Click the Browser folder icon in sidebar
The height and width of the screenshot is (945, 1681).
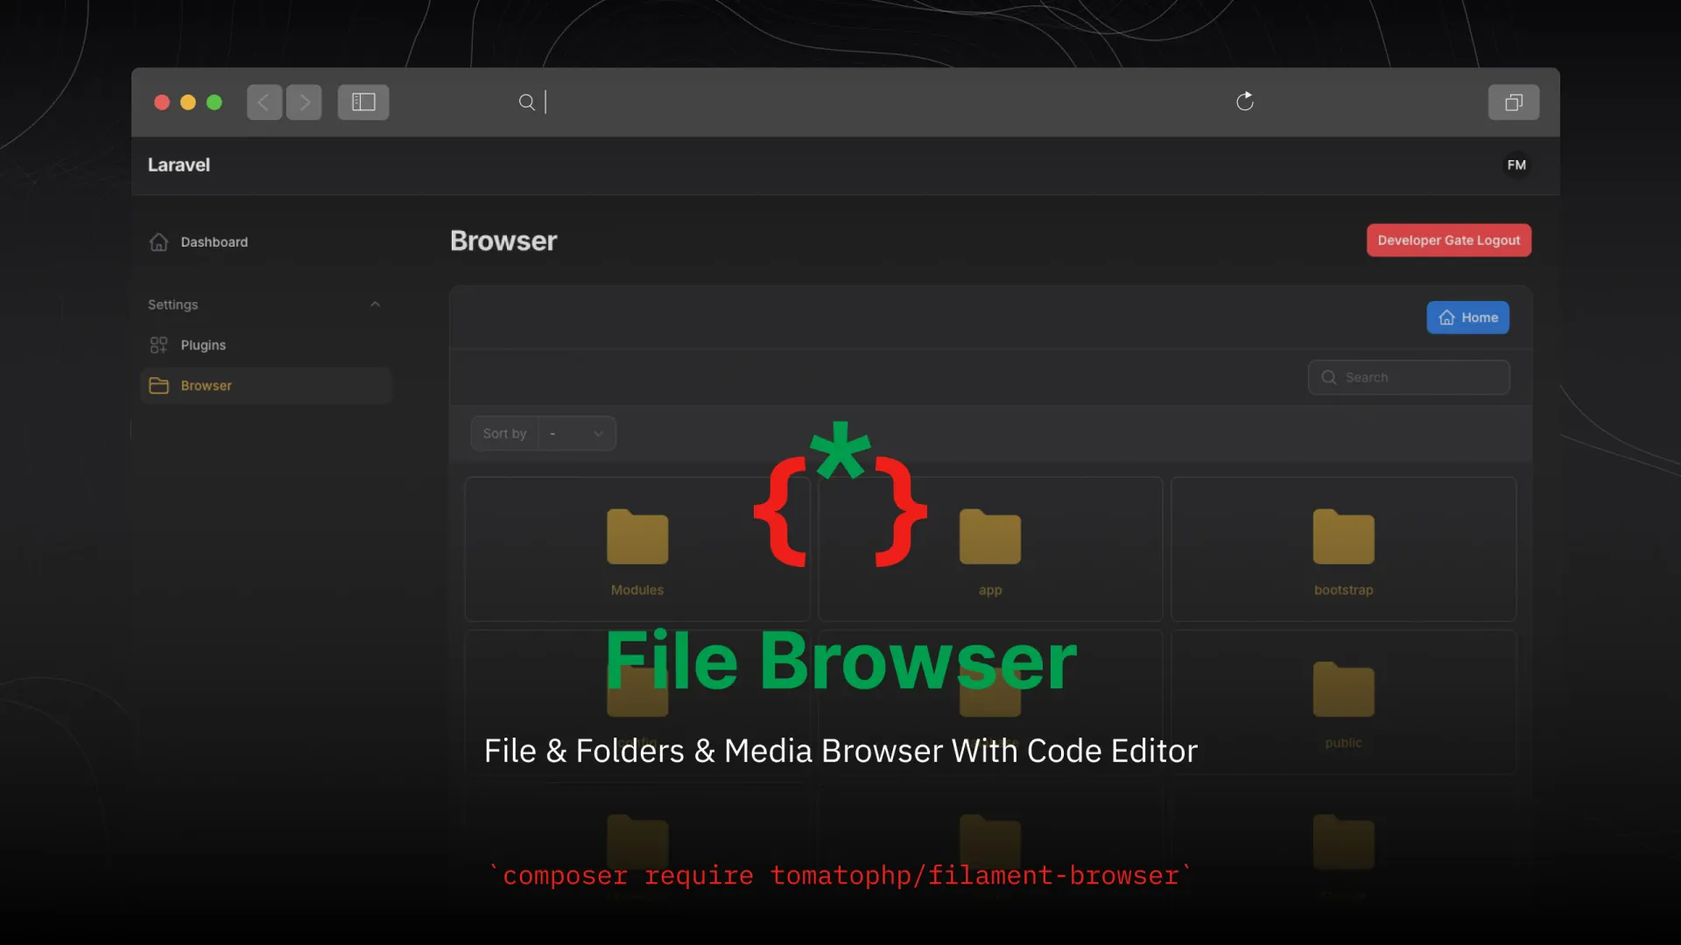click(158, 385)
